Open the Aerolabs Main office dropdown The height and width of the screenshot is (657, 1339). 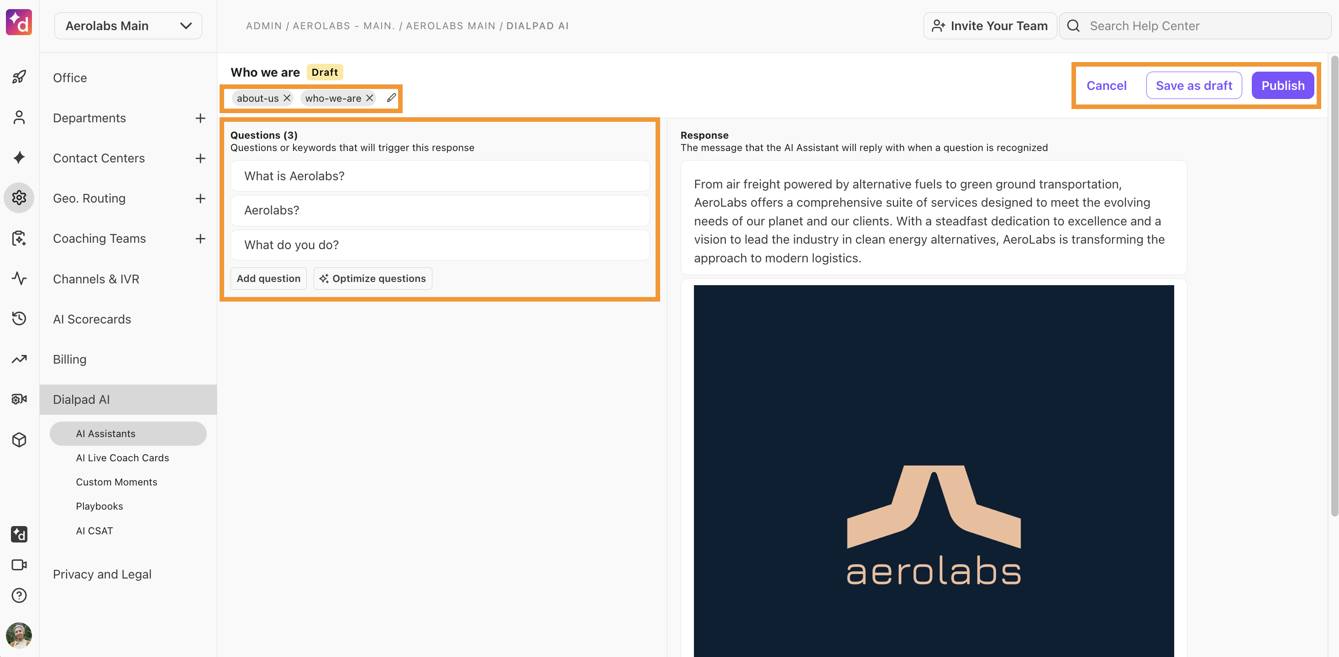coord(128,26)
